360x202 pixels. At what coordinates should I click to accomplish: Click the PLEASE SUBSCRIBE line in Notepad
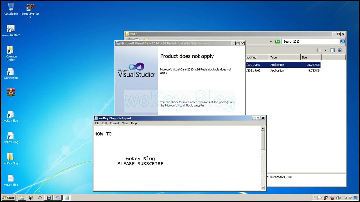(140, 164)
